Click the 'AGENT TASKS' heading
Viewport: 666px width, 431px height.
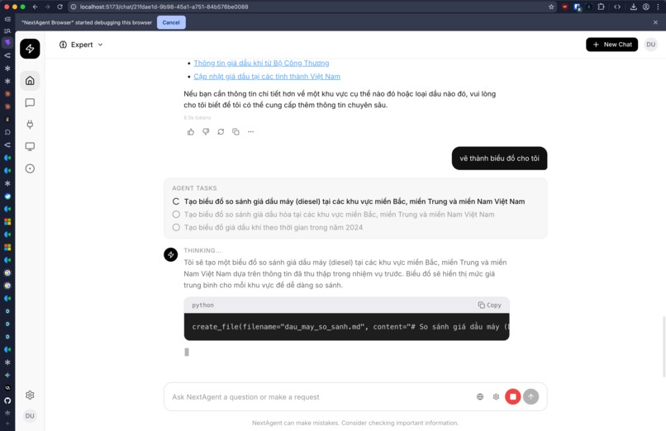click(x=194, y=188)
